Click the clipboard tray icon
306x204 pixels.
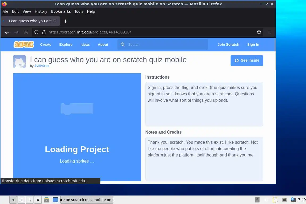[275, 200]
